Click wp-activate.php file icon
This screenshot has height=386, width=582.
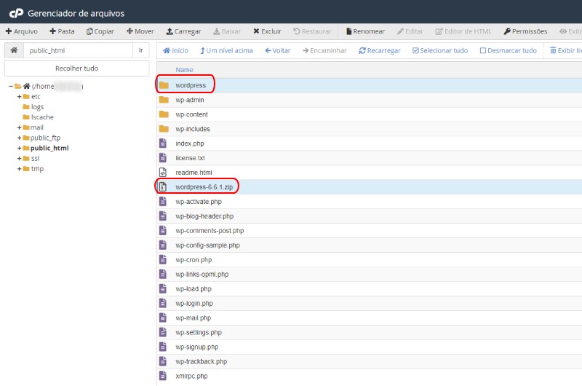(162, 201)
